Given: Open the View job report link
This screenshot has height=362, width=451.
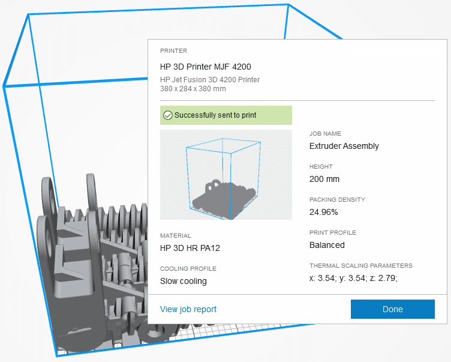Looking at the screenshot, I should [x=188, y=309].
